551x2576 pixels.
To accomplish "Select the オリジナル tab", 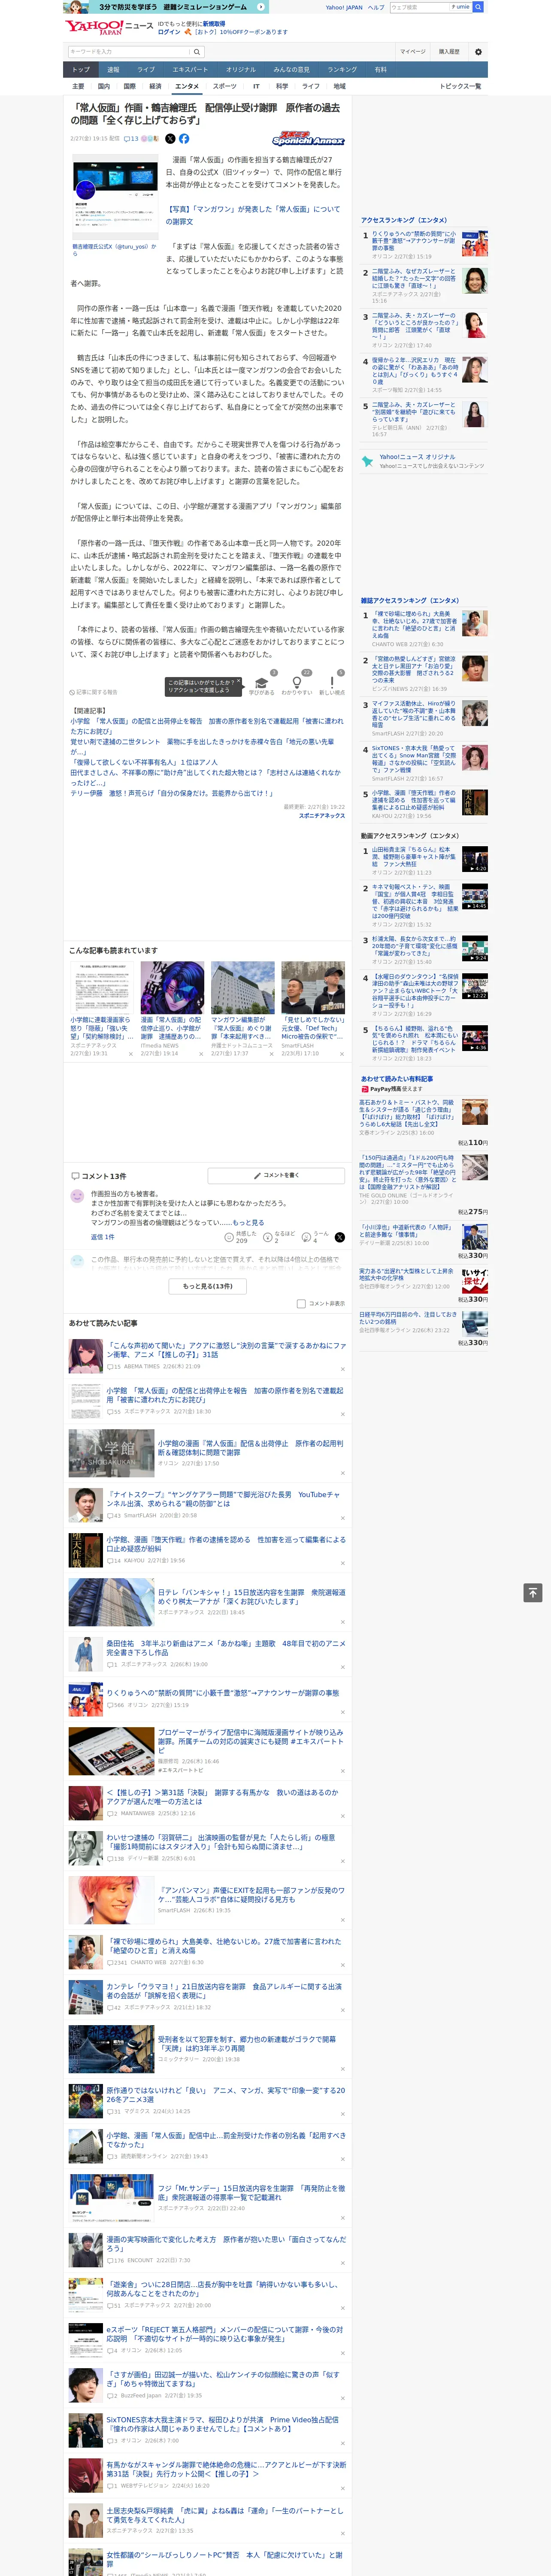I will coord(241,70).
